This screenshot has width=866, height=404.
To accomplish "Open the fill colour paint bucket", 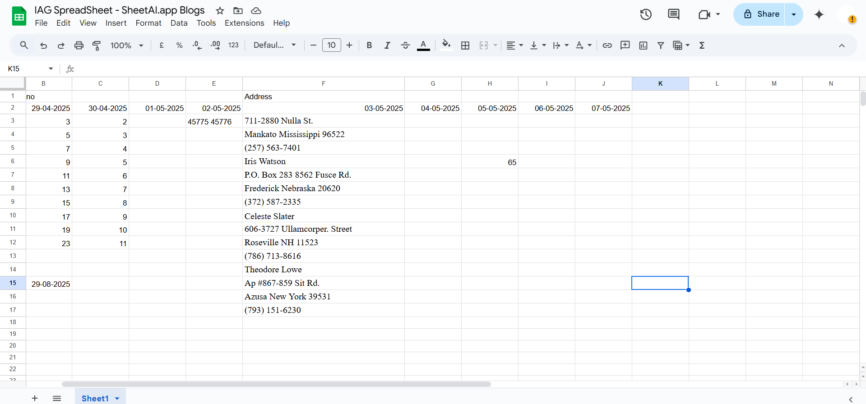I will click(446, 45).
